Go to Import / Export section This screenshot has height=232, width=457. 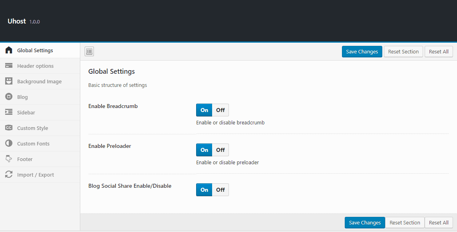pos(35,175)
